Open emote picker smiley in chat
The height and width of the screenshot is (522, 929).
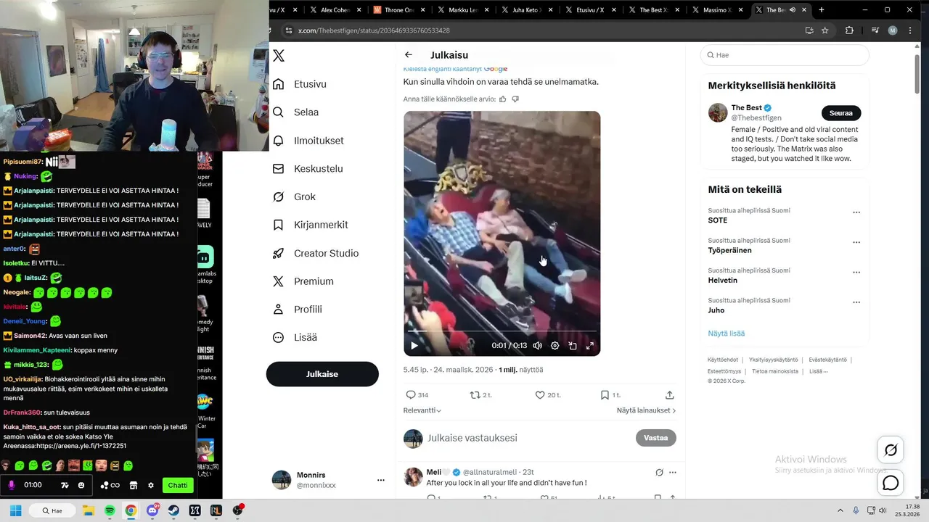point(81,485)
